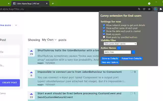Click date 11/1/2021 on ShuffleArray post
This screenshot has width=163, height=101.
[x=50, y=63]
